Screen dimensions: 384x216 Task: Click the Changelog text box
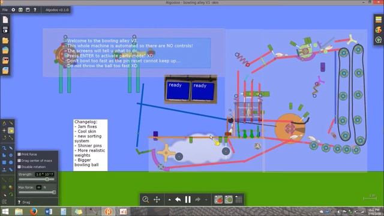pyautogui.click(x=91, y=145)
